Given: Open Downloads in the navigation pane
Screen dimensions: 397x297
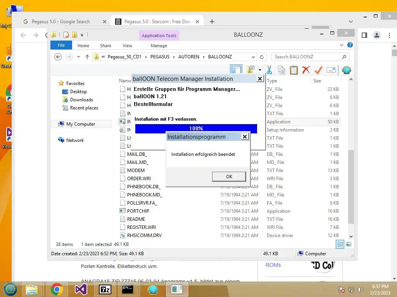Looking at the screenshot, I should (81, 100).
